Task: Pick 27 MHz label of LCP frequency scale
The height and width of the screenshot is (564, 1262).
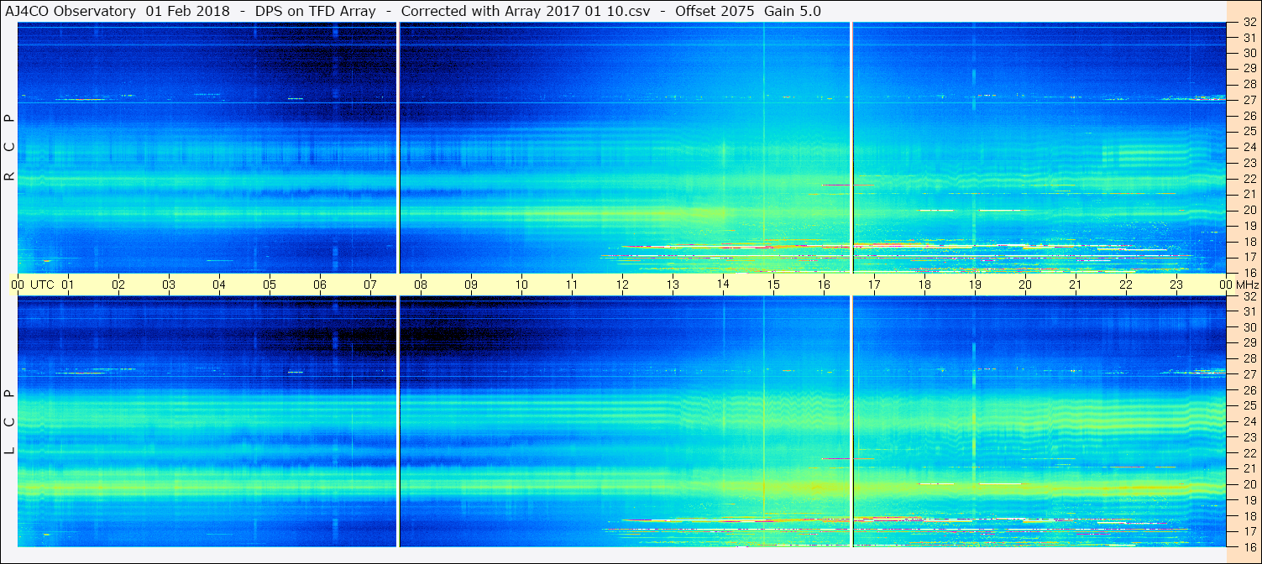Action: pos(1249,374)
